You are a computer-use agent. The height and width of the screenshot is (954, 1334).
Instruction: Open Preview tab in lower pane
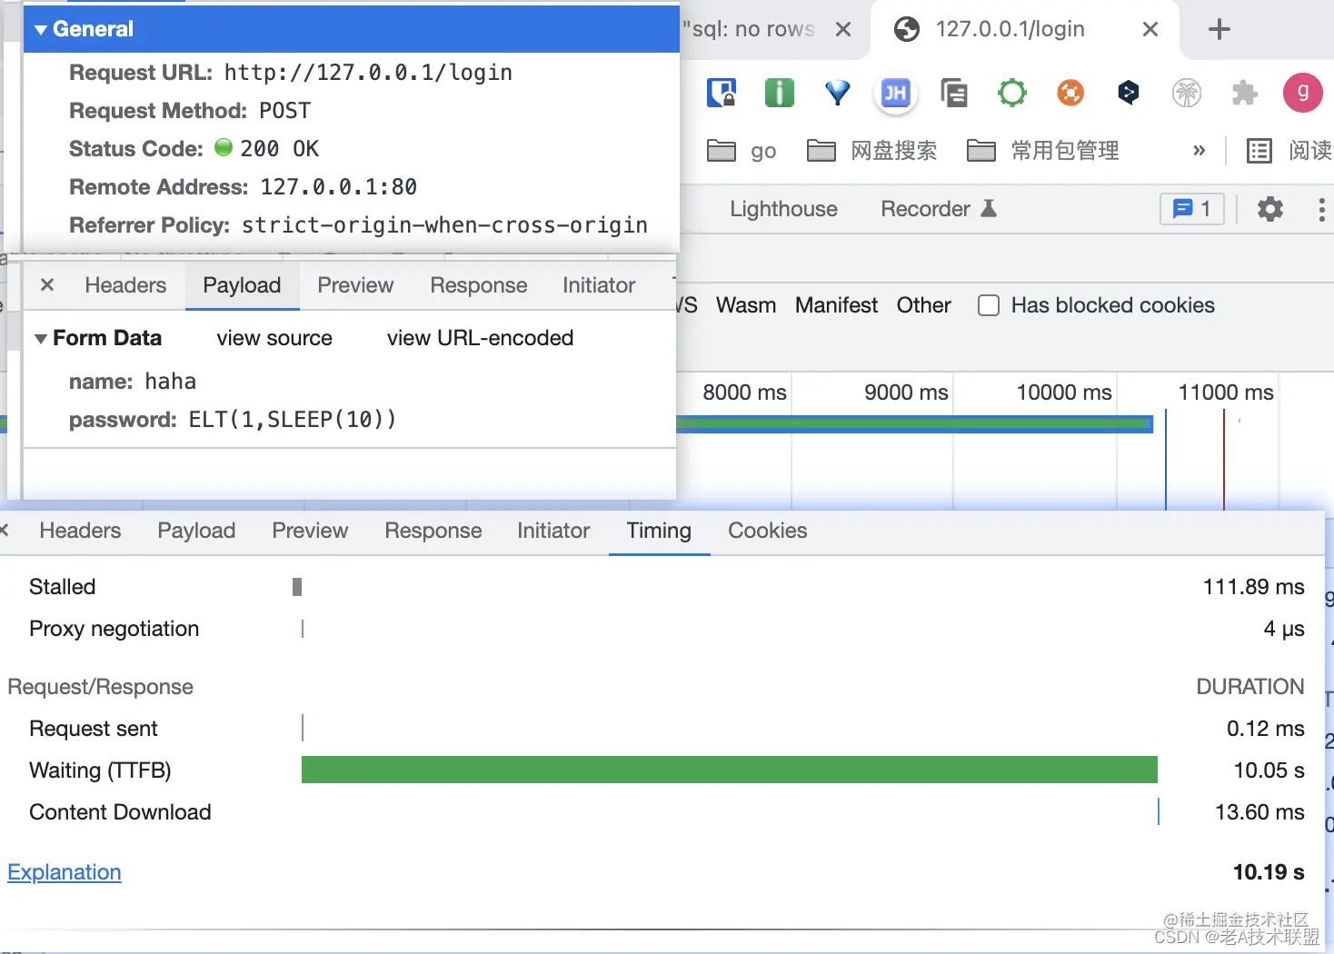pyautogui.click(x=310, y=531)
